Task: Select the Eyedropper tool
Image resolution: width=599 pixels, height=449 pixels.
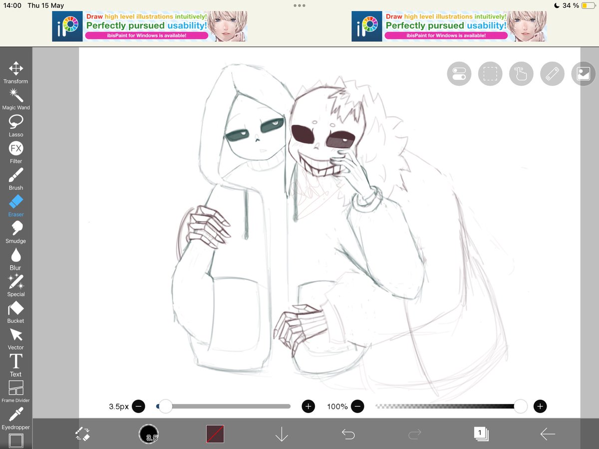Action: point(16,419)
